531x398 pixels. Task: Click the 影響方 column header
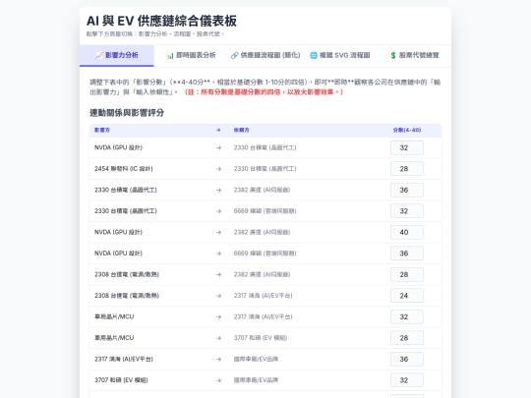[102, 131]
